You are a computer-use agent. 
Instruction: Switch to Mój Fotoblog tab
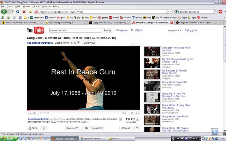coord(65,23)
